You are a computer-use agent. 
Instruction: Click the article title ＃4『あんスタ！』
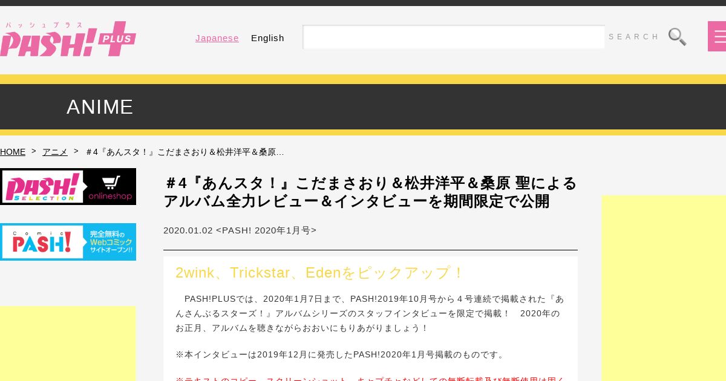370,192
